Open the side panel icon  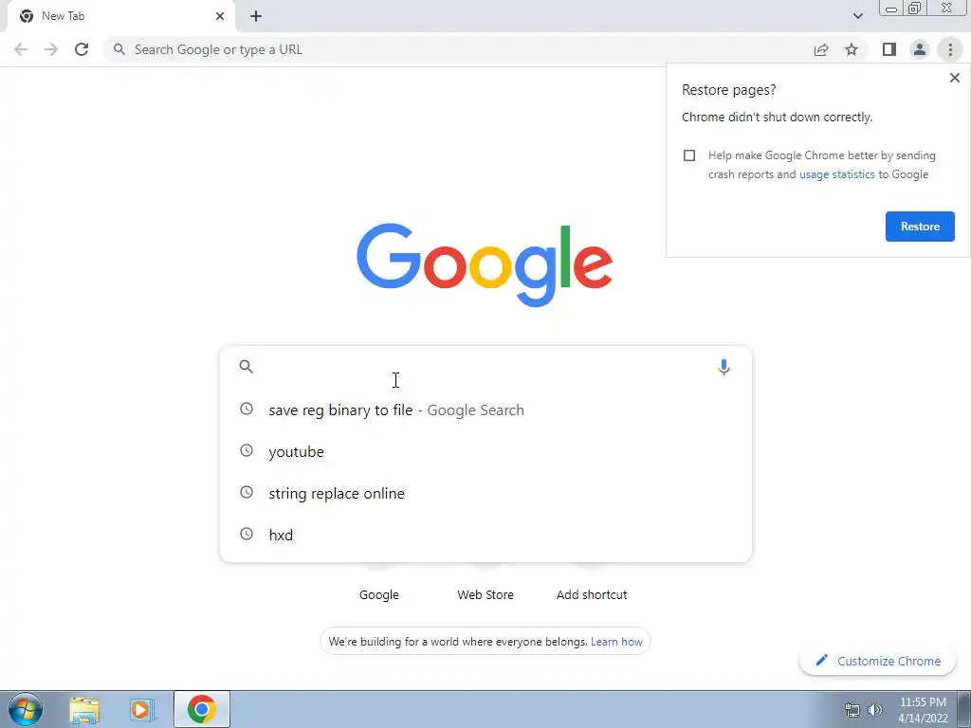pyautogui.click(x=889, y=49)
